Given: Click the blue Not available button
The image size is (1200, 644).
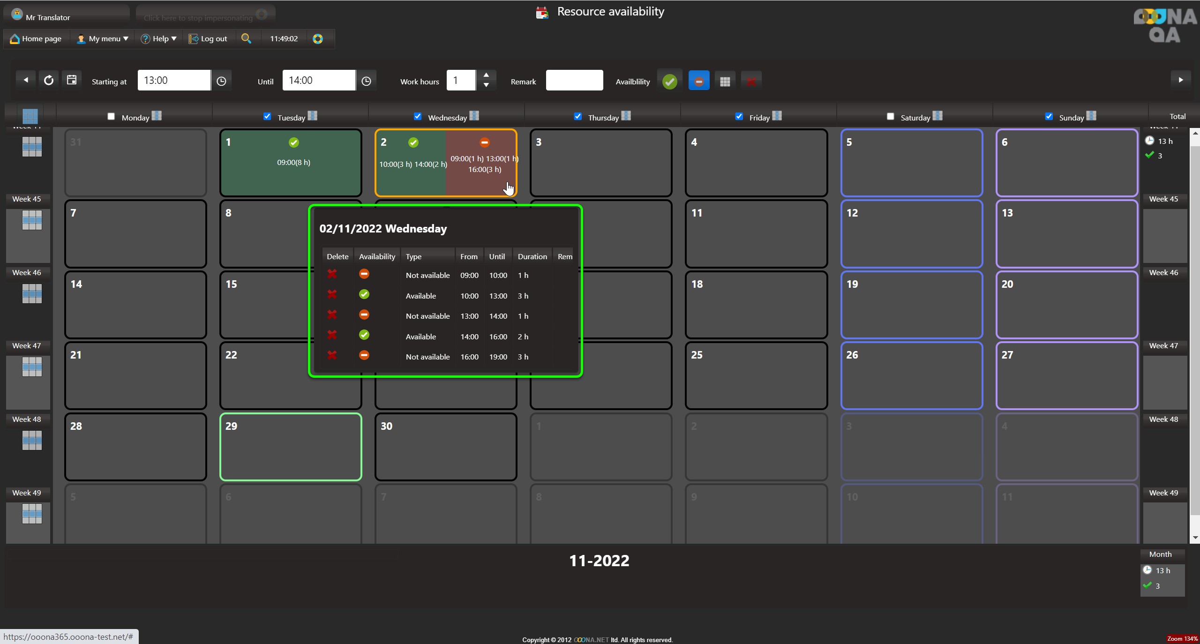Looking at the screenshot, I should coord(698,81).
